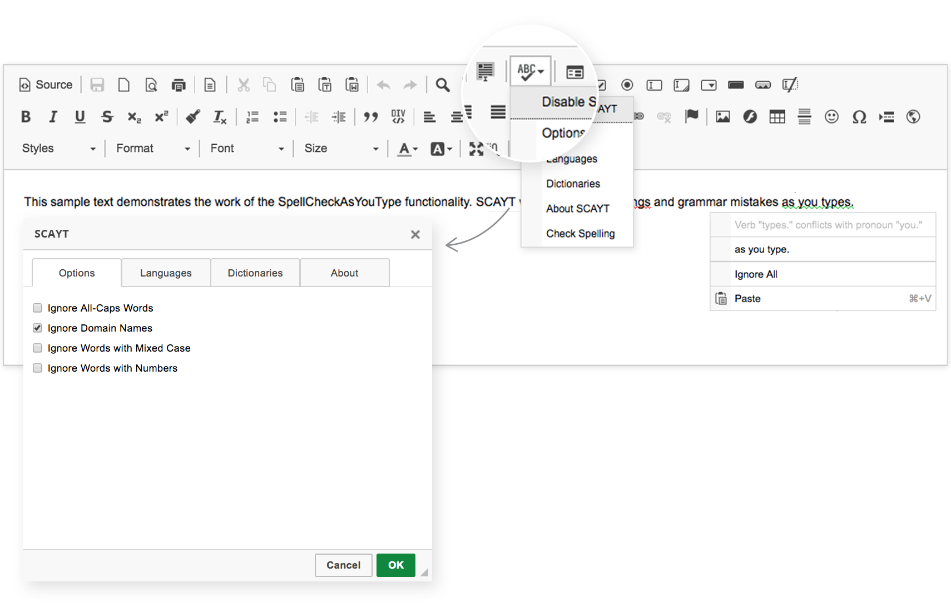Check Ignore All-Caps Words
This screenshot has width=951, height=612.
37,308
